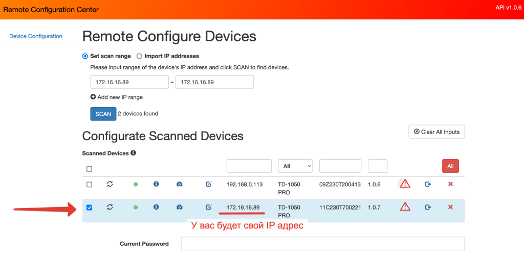Take camera snapshot of 172.16.16.89

pos(180,208)
